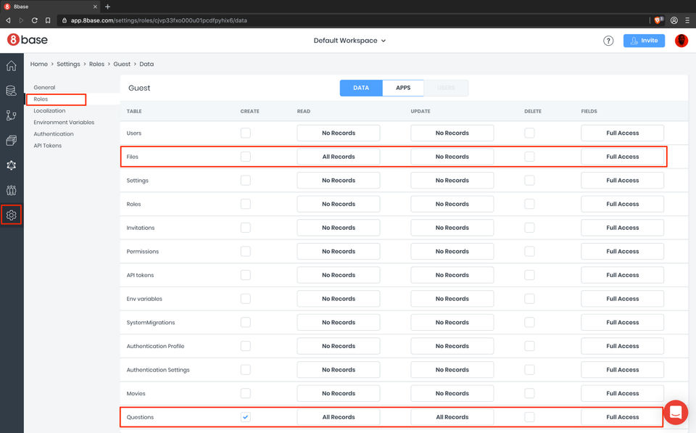
Task: Open the Home icon in sidebar
Action: pyautogui.click(x=11, y=66)
